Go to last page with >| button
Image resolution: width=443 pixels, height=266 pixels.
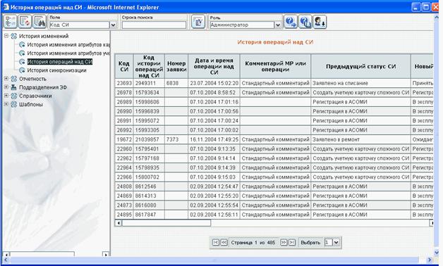292,242
